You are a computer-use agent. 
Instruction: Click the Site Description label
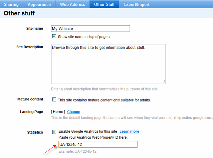click(30, 47)
